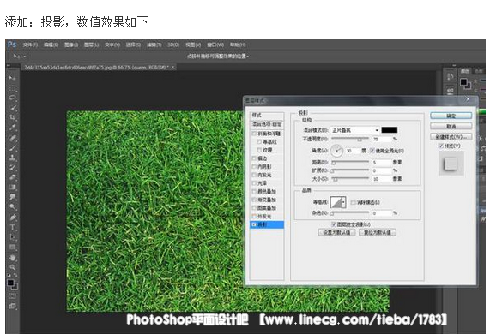Open the 混合模式 blend mode dropdown

[x=355, y=130]
